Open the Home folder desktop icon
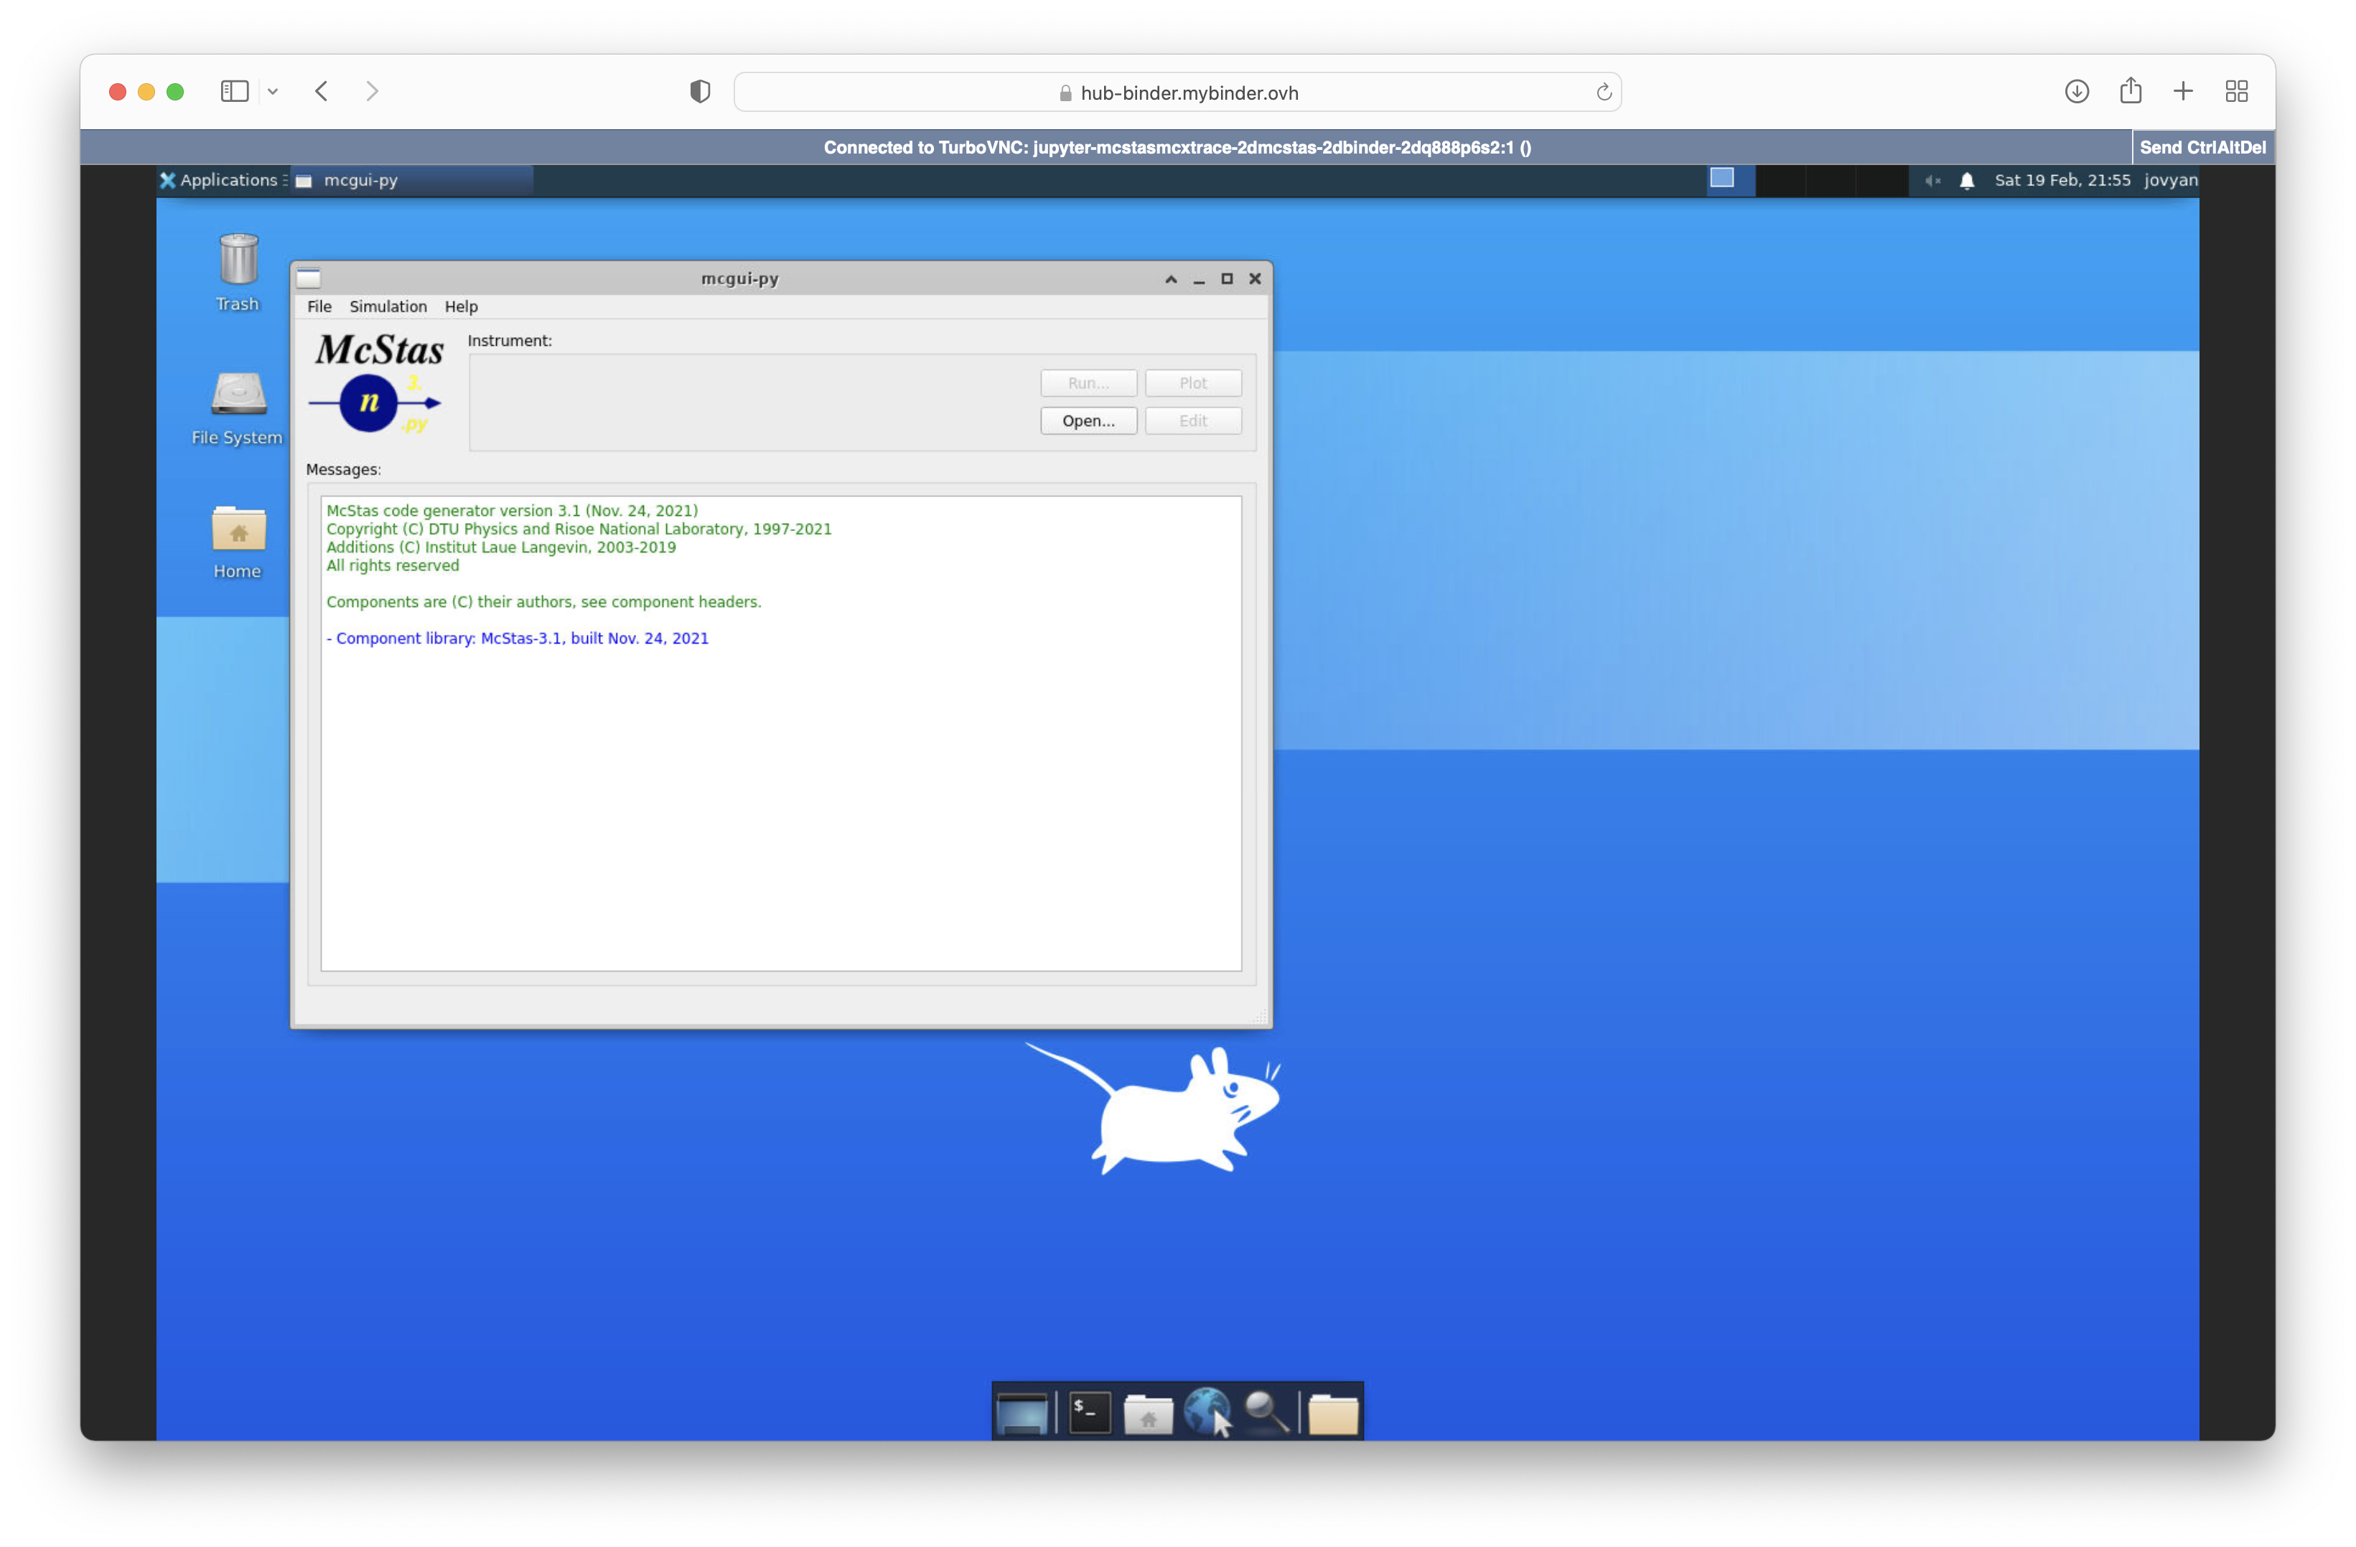 238,530
